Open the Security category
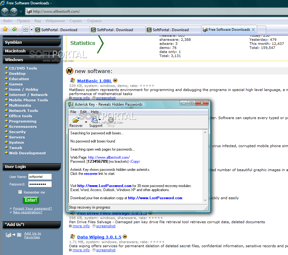Viewport: 288px width, 255px height. pyautogui.click(x=17, y=132)
